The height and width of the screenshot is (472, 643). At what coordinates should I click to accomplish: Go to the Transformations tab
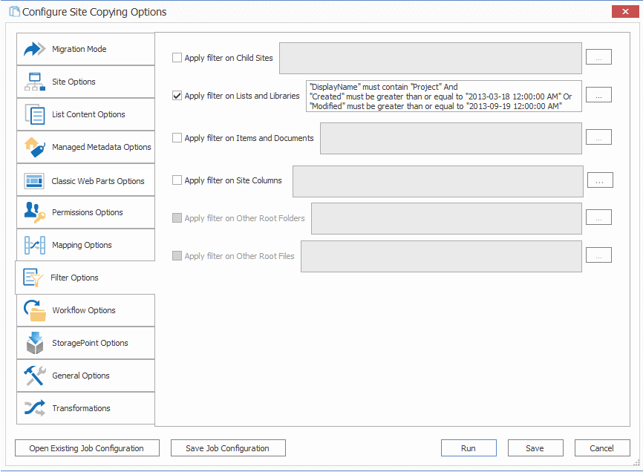tap(81, 409)
